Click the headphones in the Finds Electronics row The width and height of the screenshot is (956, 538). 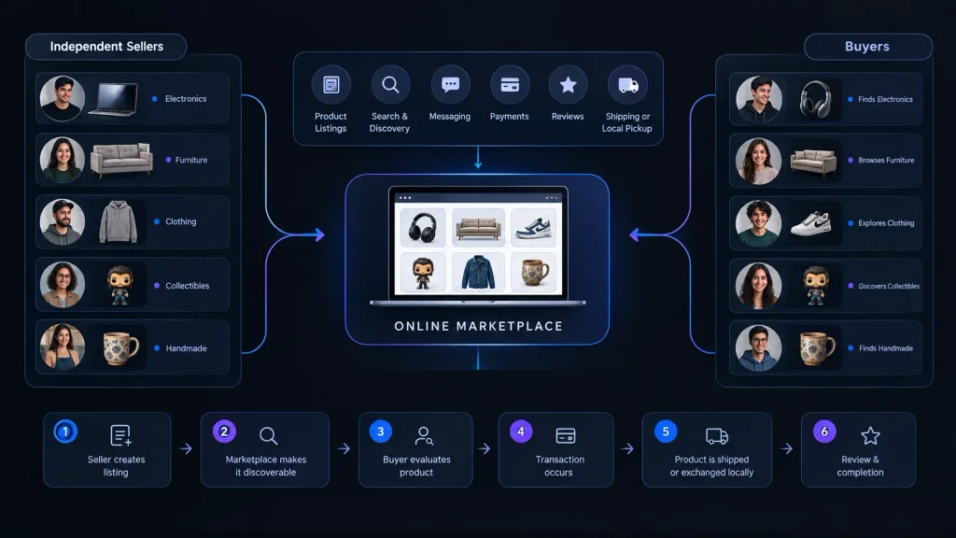pos(815,99)
